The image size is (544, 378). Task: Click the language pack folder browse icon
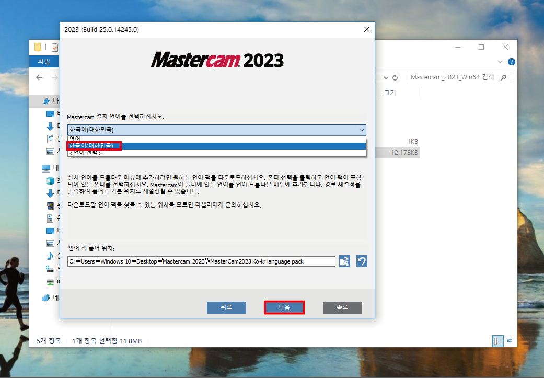(344, 261)
